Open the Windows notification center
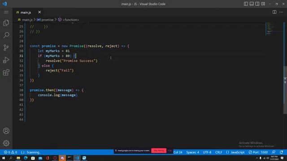Viewport: 287px width, 161px height. point(282,158)
